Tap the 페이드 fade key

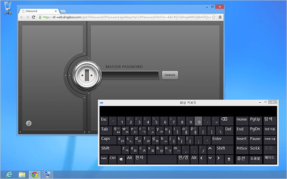pyautogui.click(x=270, y=159)
